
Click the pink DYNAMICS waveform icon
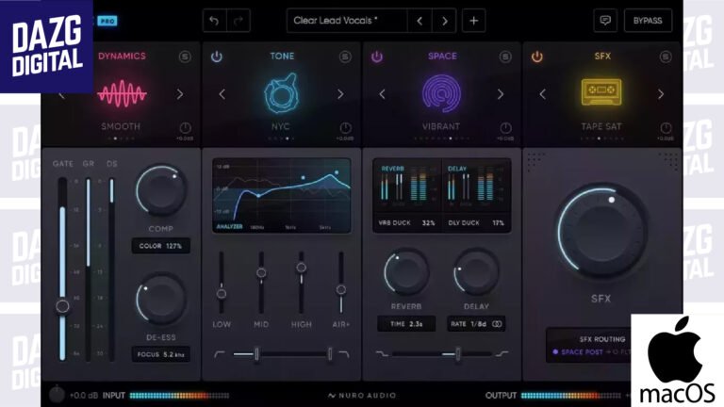[122, 93]
